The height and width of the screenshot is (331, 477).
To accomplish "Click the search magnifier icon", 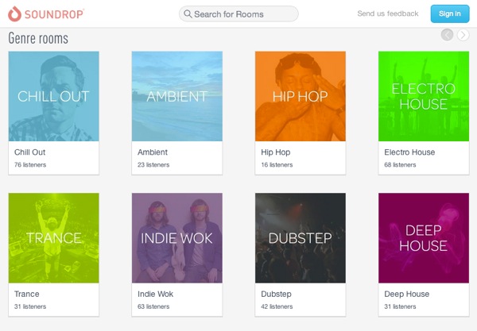I will (187, 14).
